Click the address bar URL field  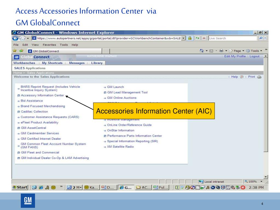point(109,38)
